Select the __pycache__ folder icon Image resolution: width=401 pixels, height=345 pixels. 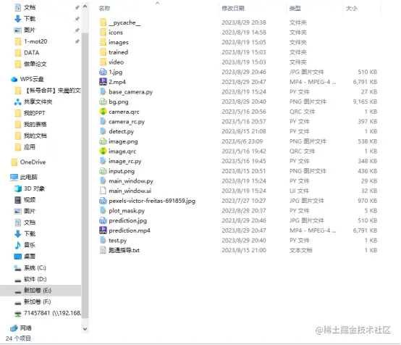click(x=103, y=22)
